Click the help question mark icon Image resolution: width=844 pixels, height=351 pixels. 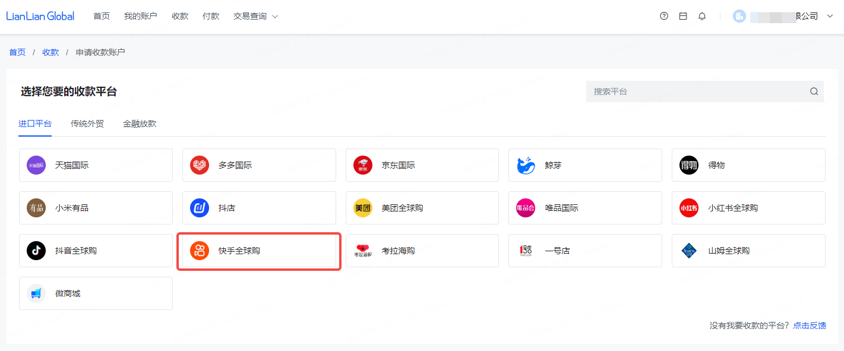click(664, 16)
